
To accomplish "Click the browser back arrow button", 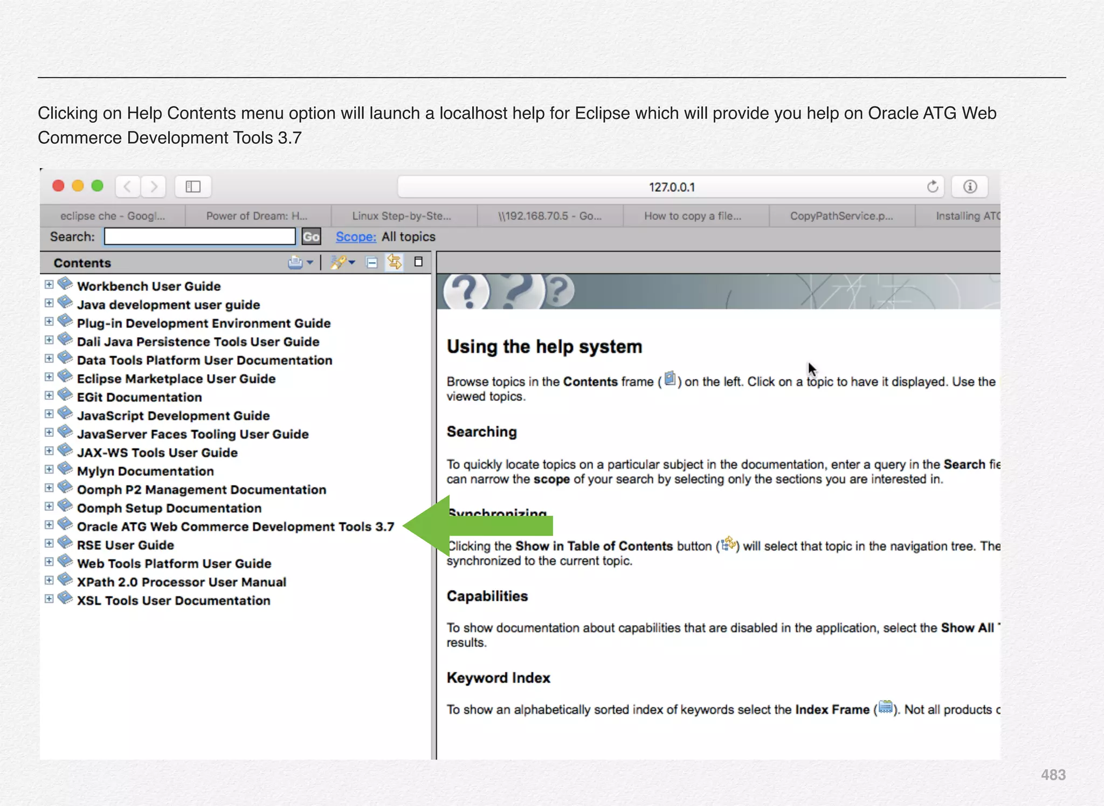I will click(128, 186).
